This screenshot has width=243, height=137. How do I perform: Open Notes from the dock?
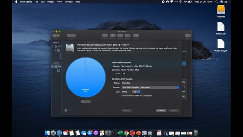(x=71, y=133)
